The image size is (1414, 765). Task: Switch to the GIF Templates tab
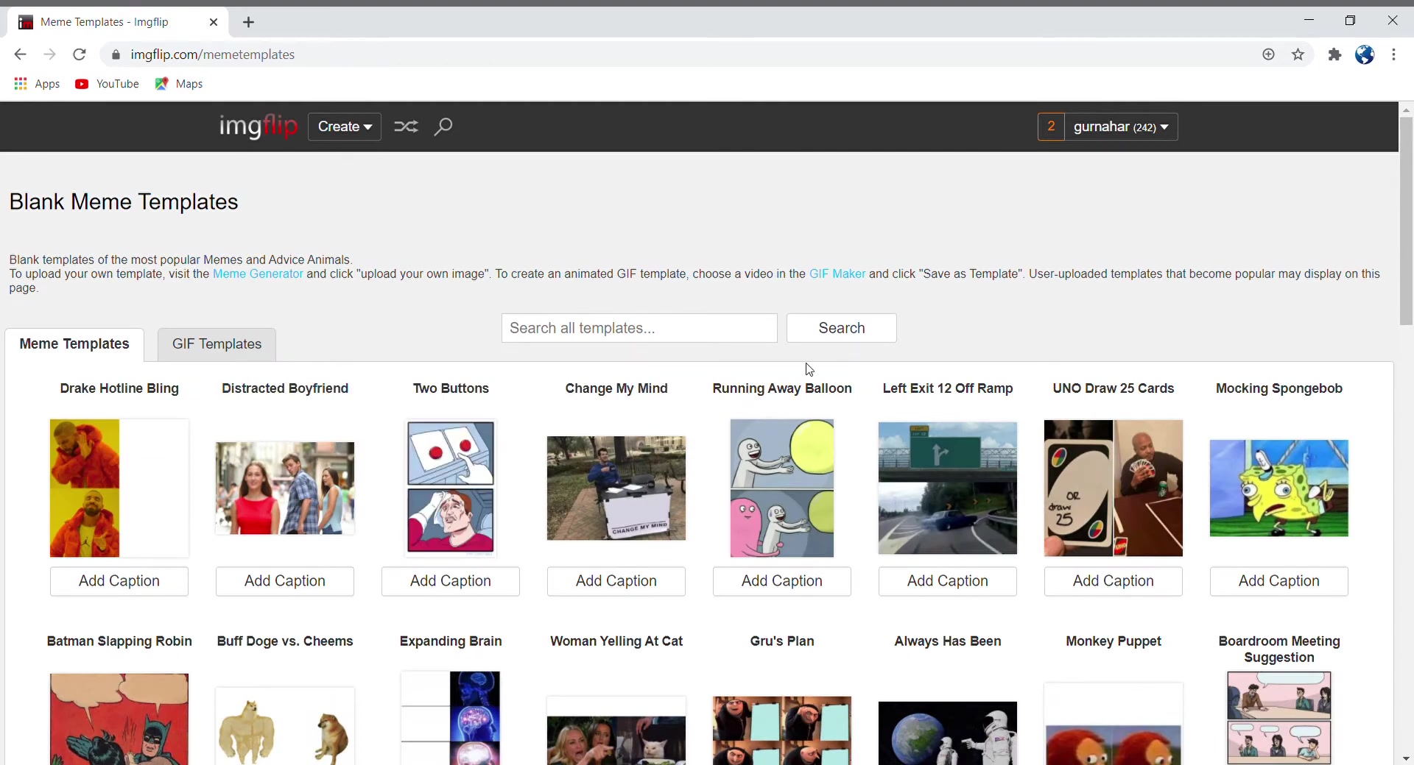pos(217,344)
